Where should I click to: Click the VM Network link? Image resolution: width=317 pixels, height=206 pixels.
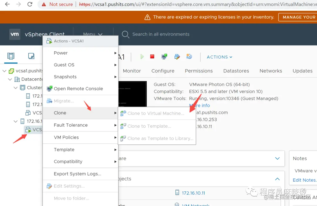(196, 205)
